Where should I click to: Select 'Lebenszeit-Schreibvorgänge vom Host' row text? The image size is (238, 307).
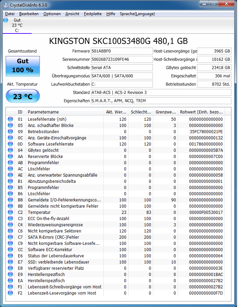point(64,287)
